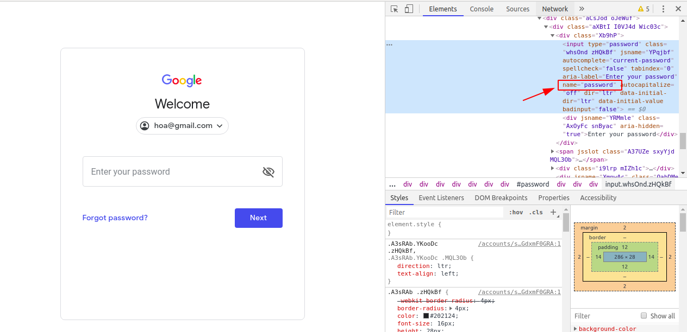The image size is (687, 332).
Task: Click the New Style Rule plus icon
Action: click(x=553, y=212)
